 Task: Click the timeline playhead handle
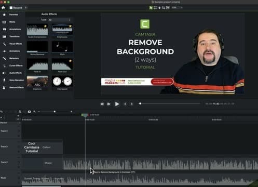[x=85, y=115]
